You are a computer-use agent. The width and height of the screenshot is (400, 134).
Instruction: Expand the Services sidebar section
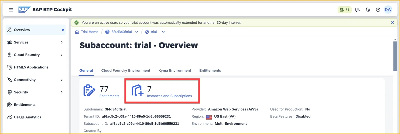62,42
